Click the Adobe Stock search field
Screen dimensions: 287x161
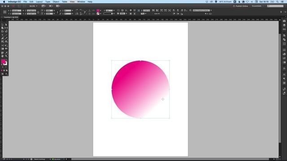(275, 6)
